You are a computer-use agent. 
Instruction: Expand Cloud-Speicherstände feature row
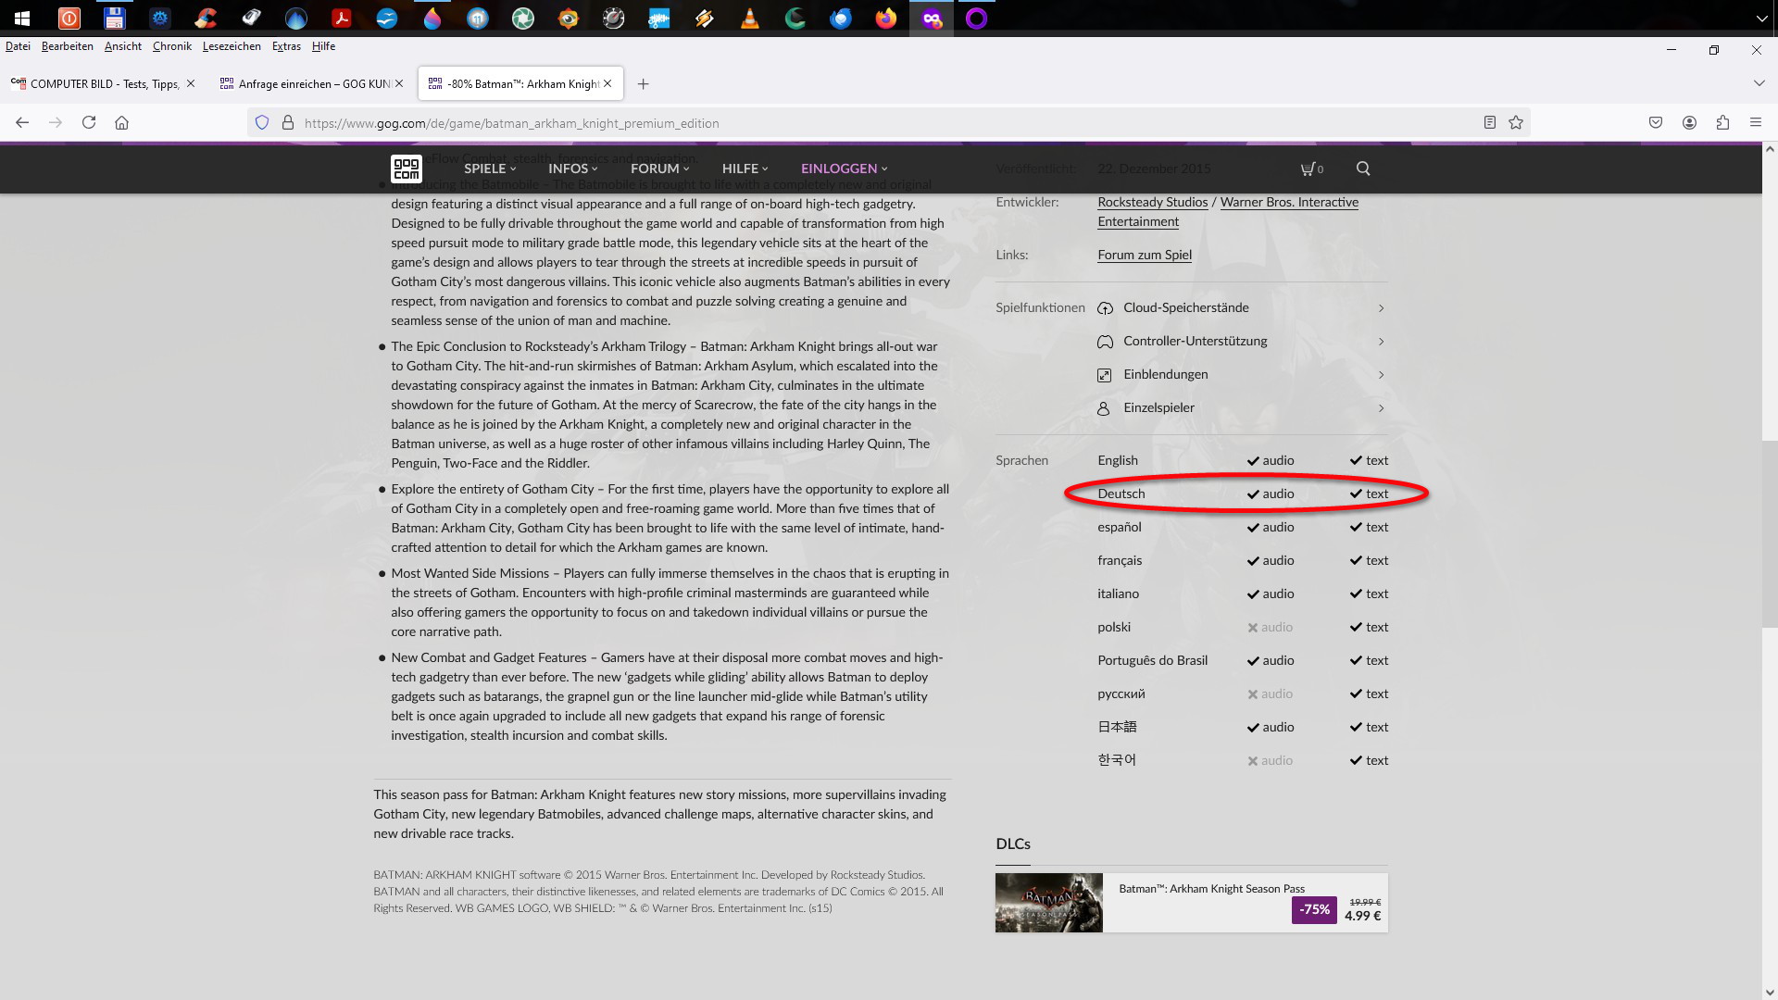click(x=1241, y=308)
